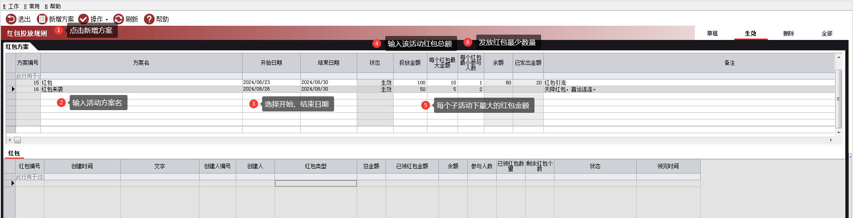Click the 创建时间 column header
The height and width of the screenshot is (218, 853).
(82, 166)
